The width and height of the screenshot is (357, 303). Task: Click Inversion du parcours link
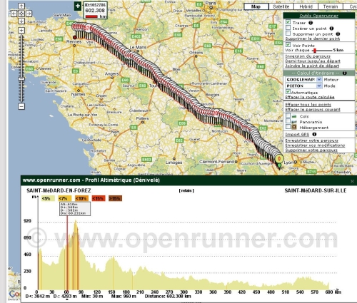click(x=308, y=56)
